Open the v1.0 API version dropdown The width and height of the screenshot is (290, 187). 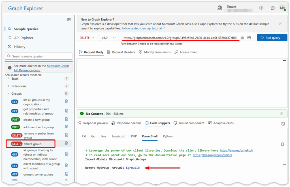(109, 37)
